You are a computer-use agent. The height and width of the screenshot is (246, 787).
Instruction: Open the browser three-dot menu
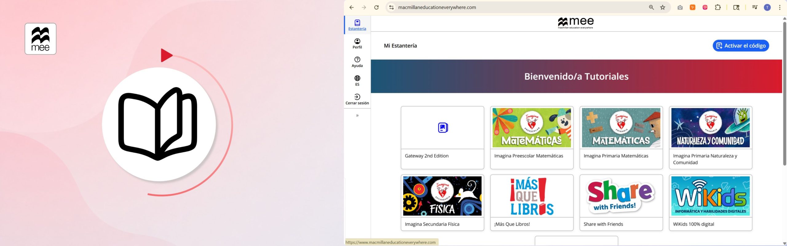(x=780, y=7)
